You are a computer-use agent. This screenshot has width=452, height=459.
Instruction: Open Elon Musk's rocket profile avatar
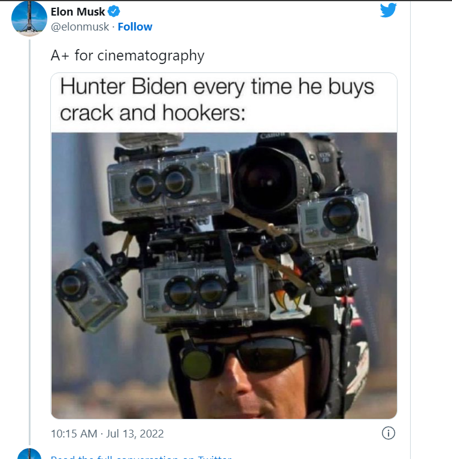[x=29, y=18]
